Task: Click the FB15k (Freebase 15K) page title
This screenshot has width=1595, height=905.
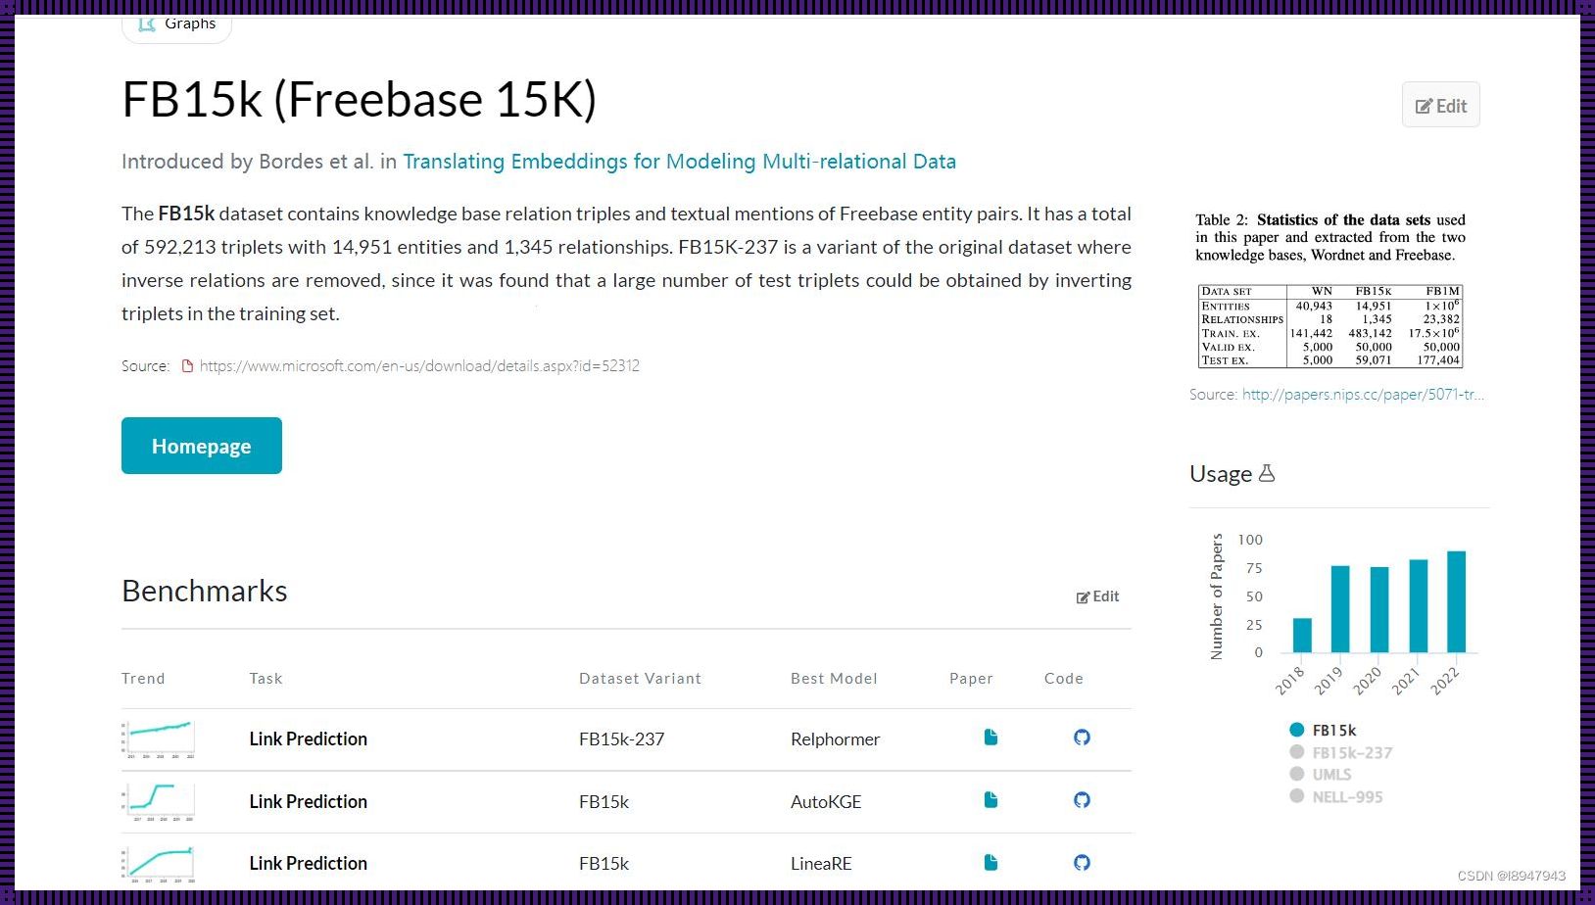Action: (x=360, y=100)
